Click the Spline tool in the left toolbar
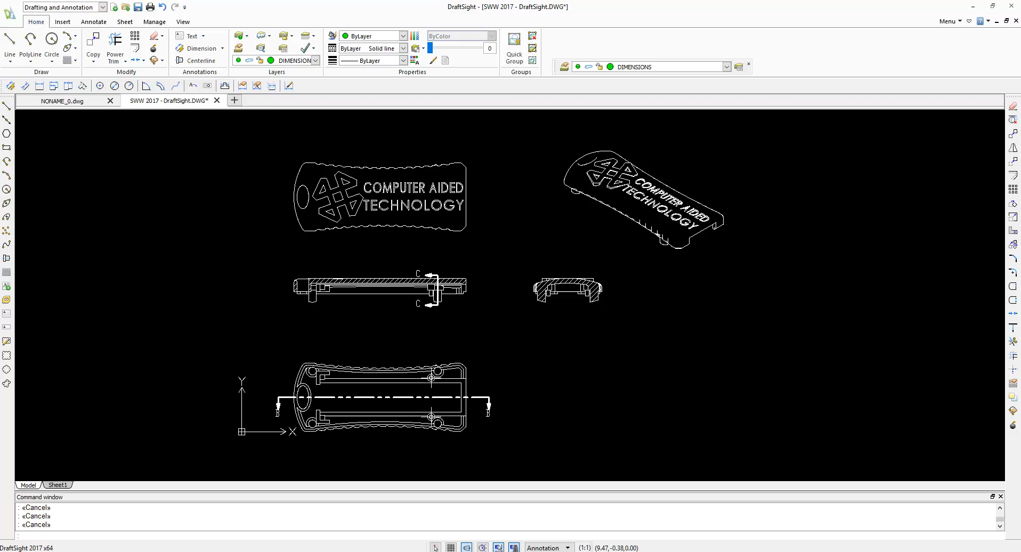The image size is (1021, 552). click(x=6, y=245)
